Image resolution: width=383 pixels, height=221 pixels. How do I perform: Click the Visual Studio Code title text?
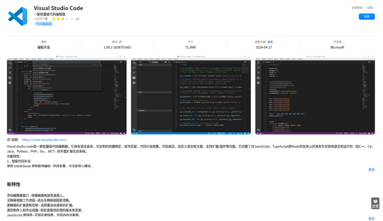point(59,8)
